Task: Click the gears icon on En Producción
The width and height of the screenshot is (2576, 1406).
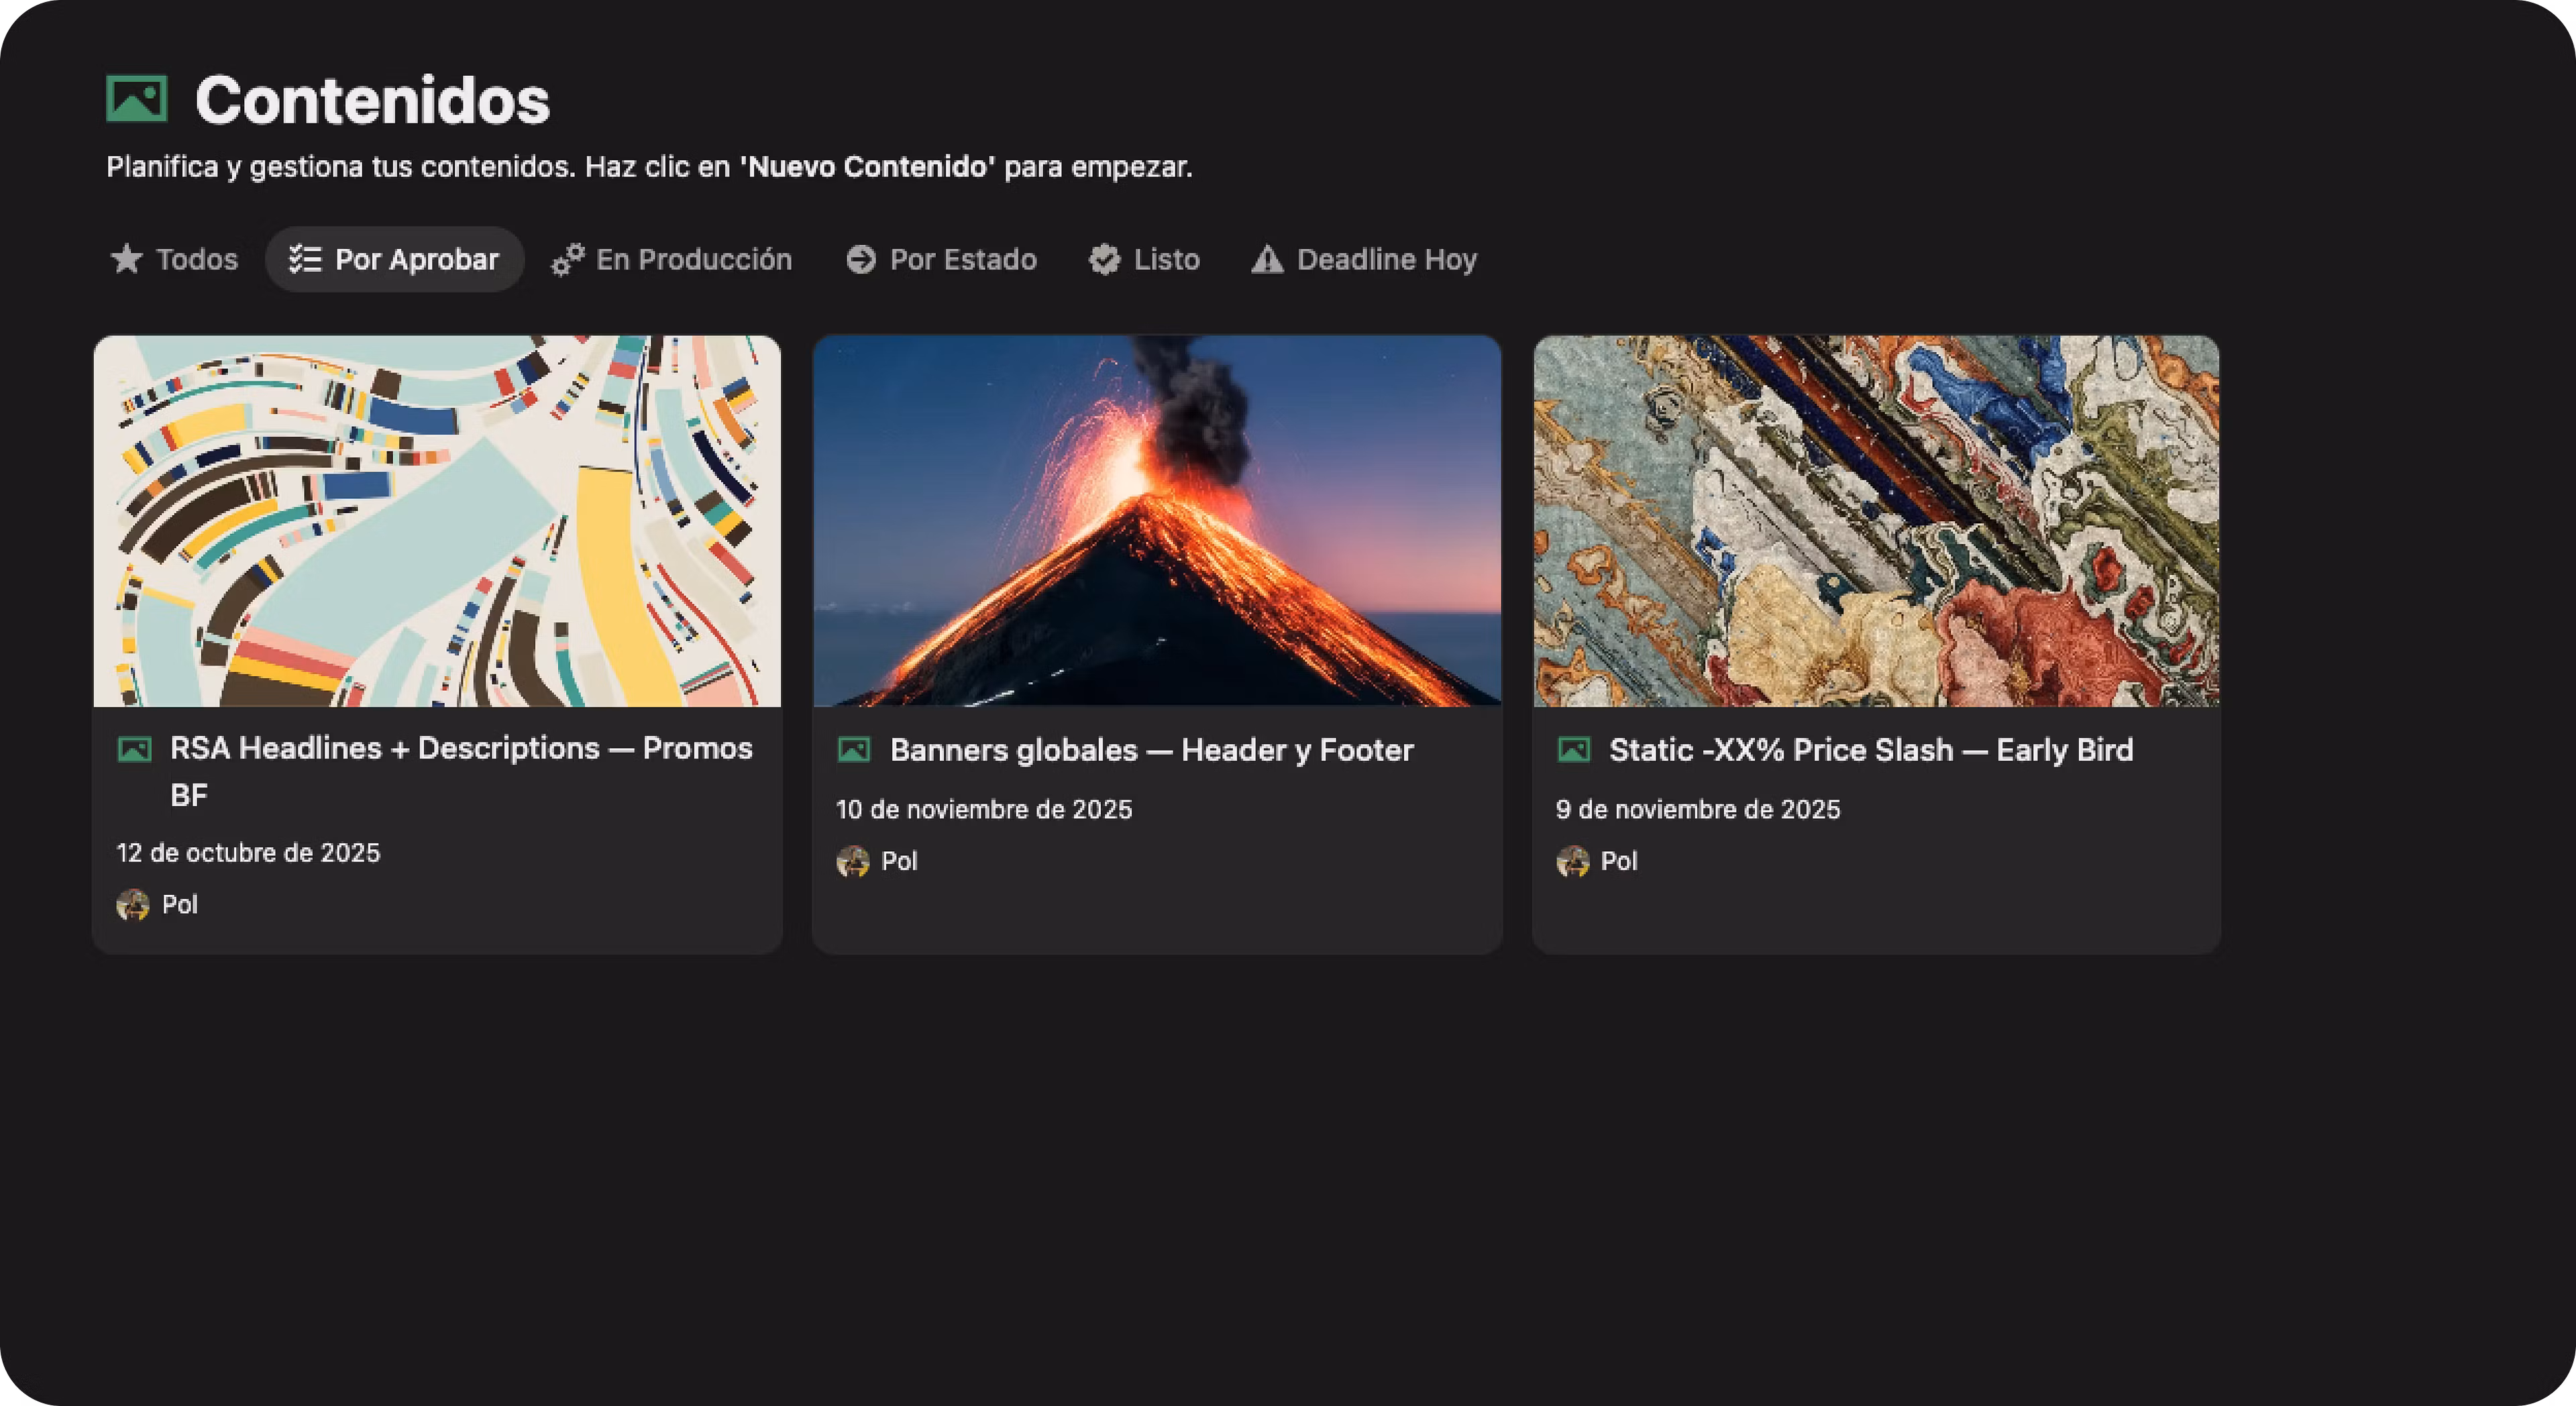Action: click(568, 259)
